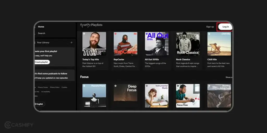The width and height of the screenshot is (267, 133).
Task: Click the plus icon beside Your Library
Action: pyautogui.click(x=71, y=43)
